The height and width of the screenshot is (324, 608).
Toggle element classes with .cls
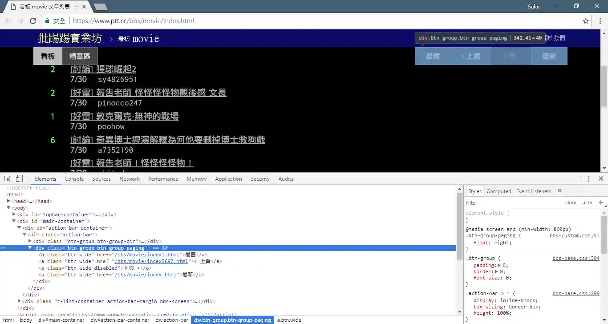click(x=587, y=202)
